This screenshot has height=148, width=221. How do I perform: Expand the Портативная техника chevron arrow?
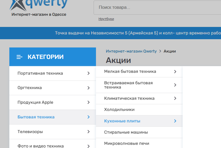(89, 73)
